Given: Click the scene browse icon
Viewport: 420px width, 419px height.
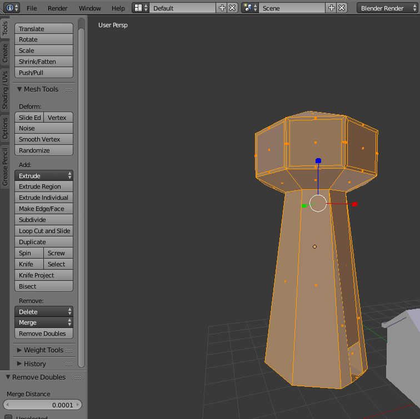Looking at the screenshot, I should pos(250,8).
